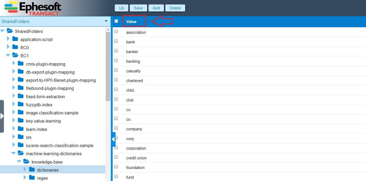Select the key-value-learning tree item label
This screenshot has width=366, height=181.
coord(43,121)
